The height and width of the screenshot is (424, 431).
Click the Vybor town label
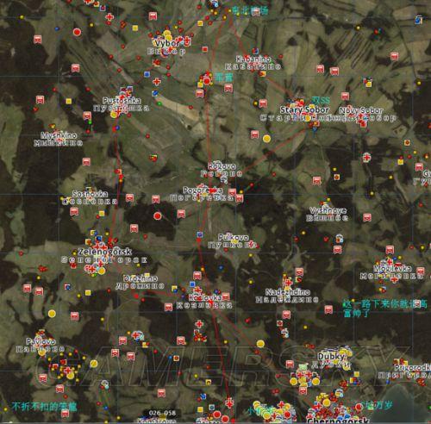tap(166, 43)
